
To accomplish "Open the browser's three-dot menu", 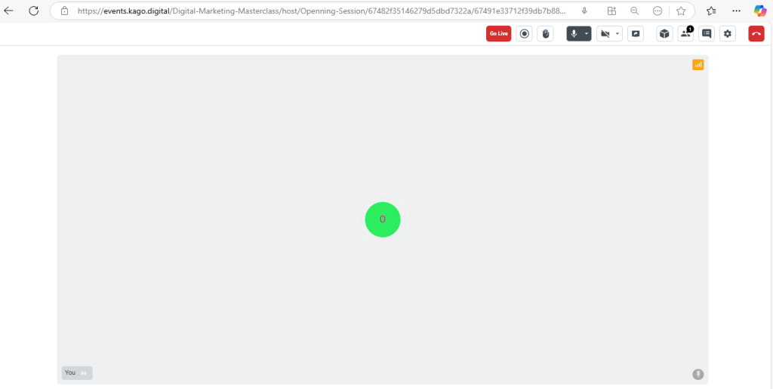I will pos(736,11).
